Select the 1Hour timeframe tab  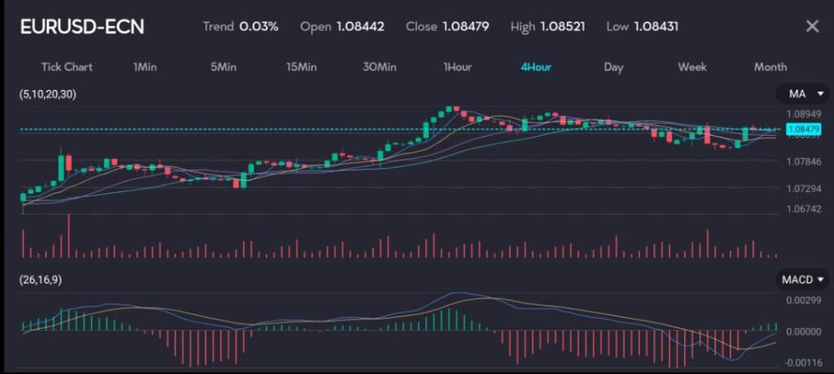458,67
